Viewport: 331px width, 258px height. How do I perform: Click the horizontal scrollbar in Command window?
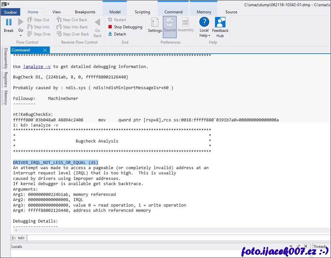click(163, 230)
